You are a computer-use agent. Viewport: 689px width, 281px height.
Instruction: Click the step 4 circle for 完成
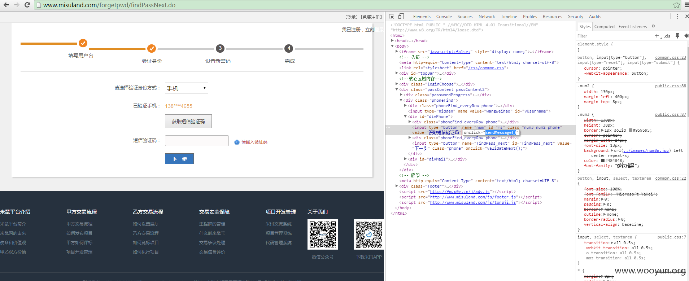289,48
